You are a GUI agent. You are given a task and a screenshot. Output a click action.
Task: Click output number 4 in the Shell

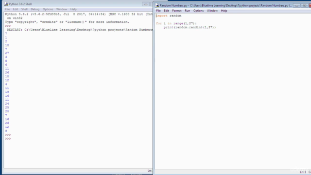(6, 84)
